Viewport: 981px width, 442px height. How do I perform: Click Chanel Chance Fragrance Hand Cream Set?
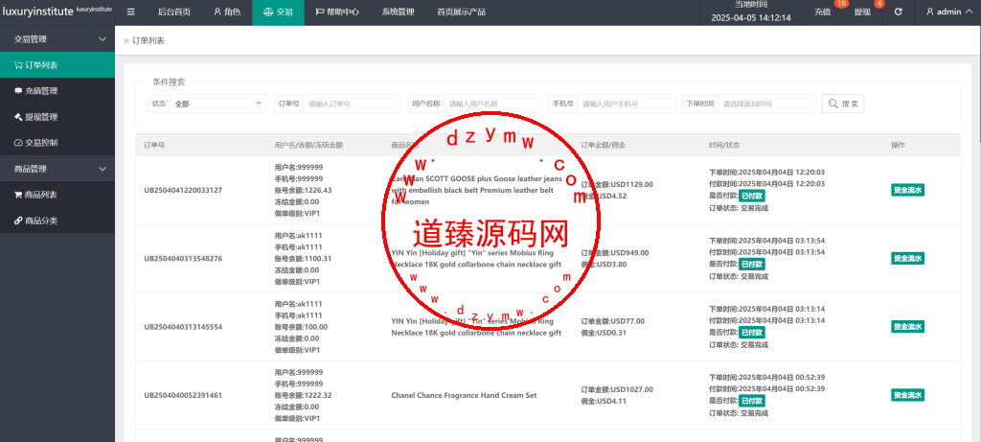click(x=464, y=395)
